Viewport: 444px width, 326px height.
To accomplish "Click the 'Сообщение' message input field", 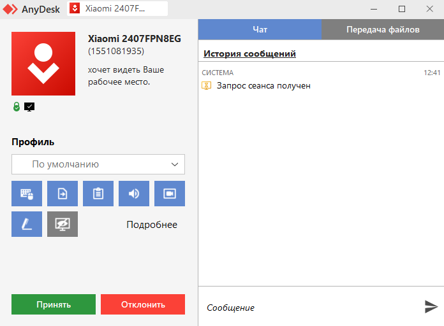I will 310,308.
